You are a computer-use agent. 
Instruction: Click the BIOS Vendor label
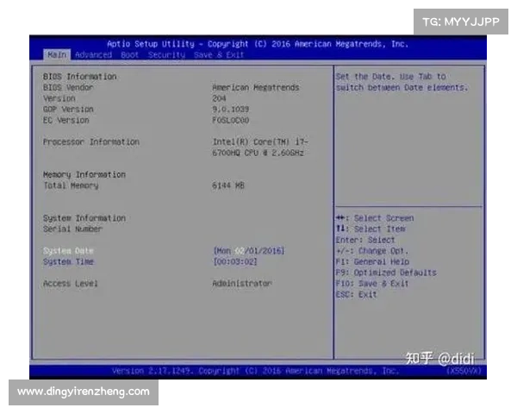tap(68, 87)
